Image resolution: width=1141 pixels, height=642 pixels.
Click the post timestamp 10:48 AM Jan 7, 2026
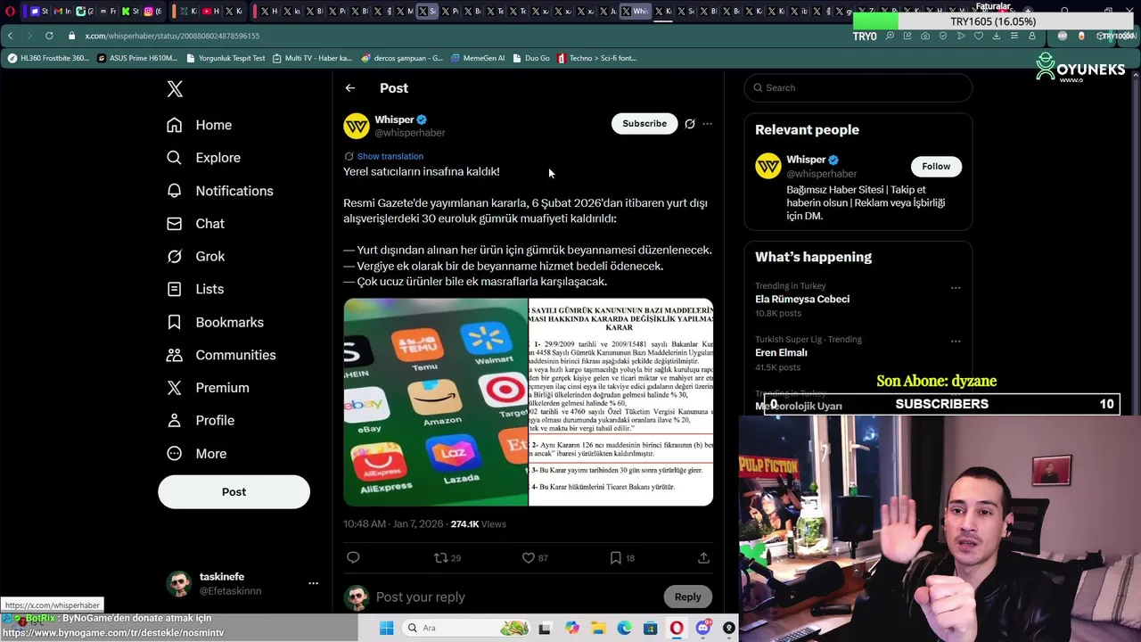(393, 524)
